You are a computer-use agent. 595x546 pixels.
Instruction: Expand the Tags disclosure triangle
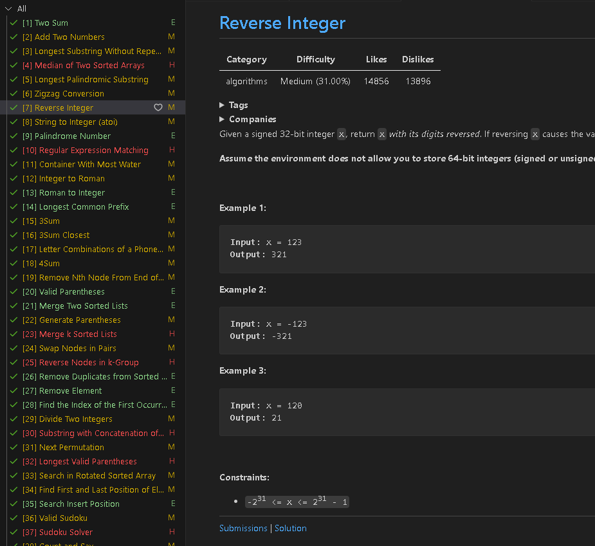[x=222, y=105]
